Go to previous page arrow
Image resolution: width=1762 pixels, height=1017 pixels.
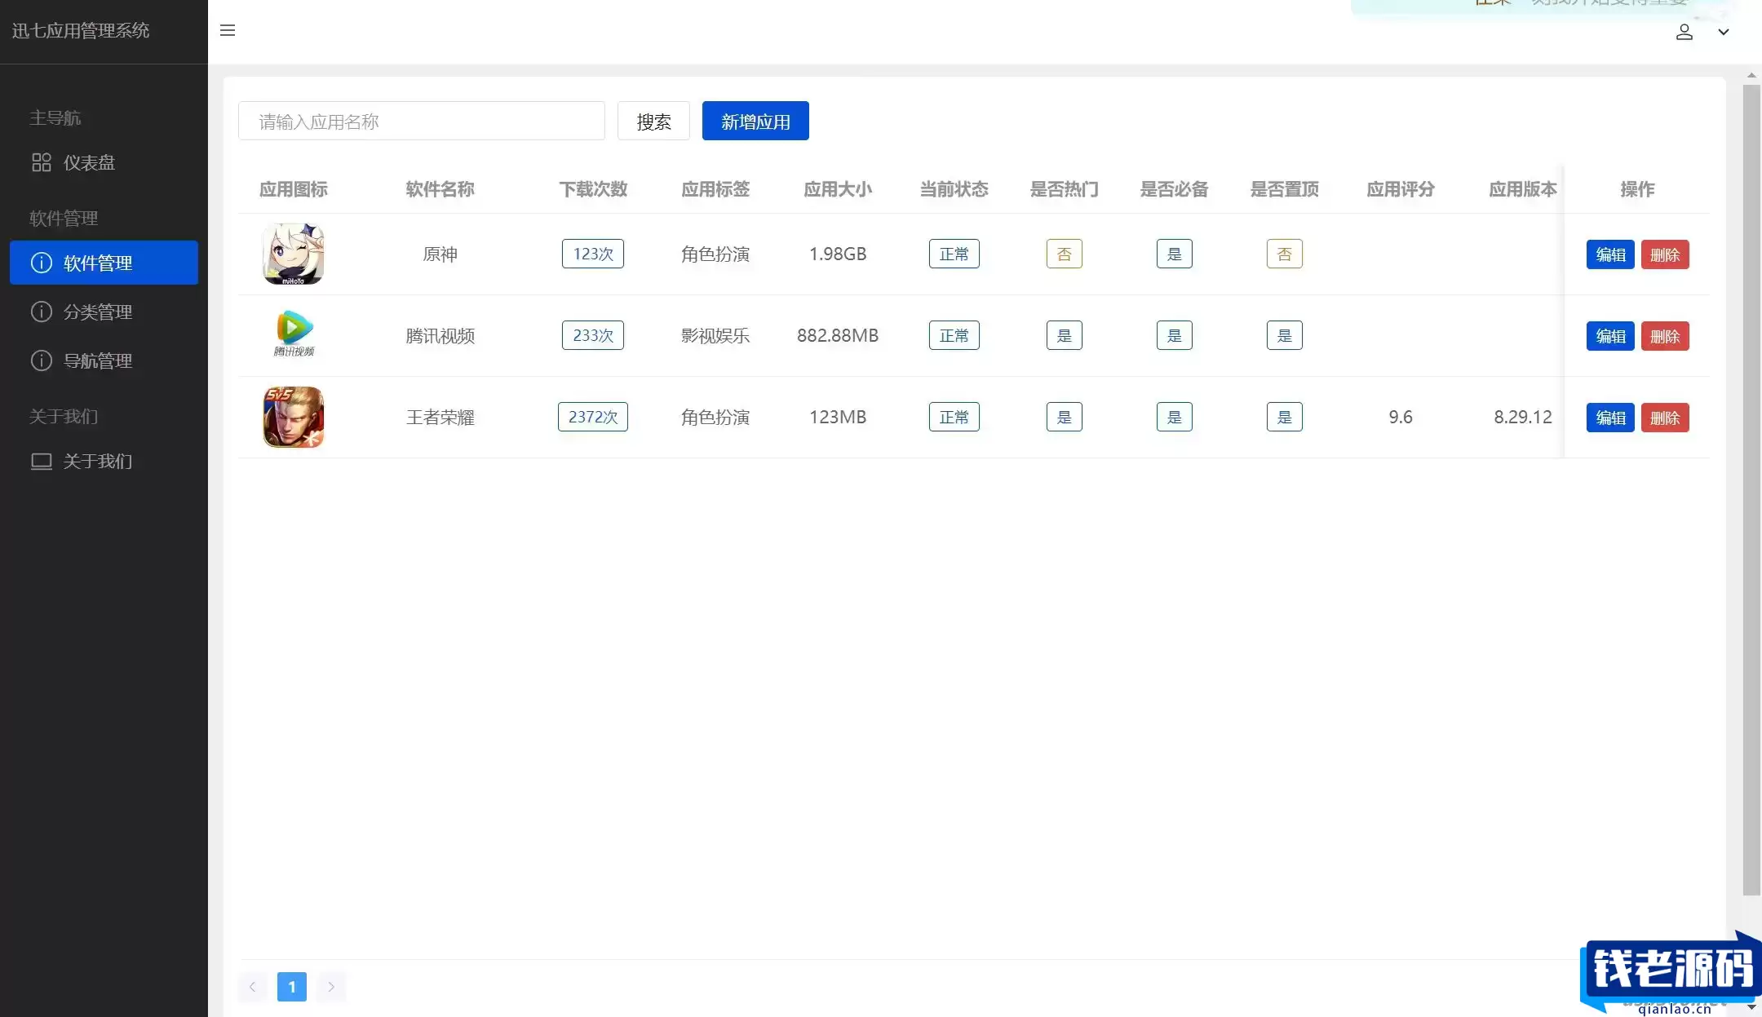point(253,987)
